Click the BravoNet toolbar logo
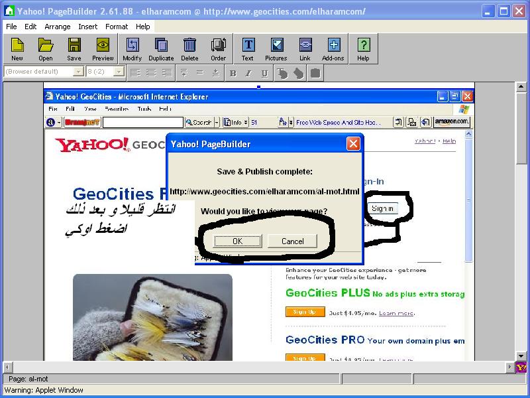Image resolution: width=530 pixels, height=398 pixels. coord(82,122)
